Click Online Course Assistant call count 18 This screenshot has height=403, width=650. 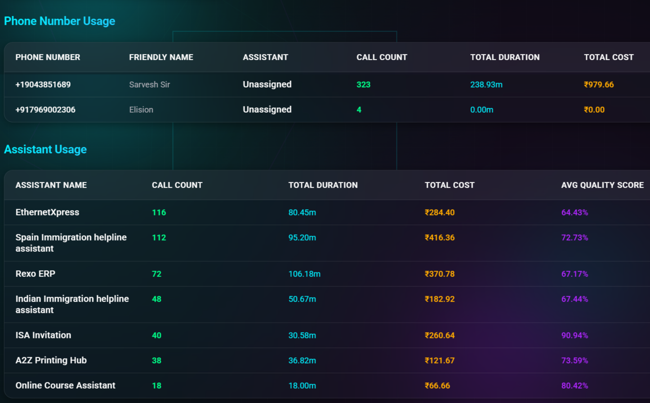click(x=156, y=385)
